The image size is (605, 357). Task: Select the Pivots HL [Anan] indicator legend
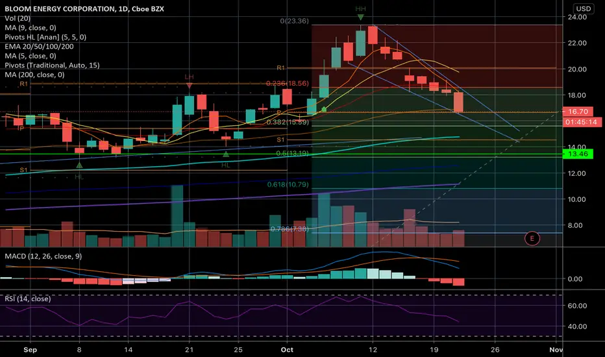click(x=45, y=37)
